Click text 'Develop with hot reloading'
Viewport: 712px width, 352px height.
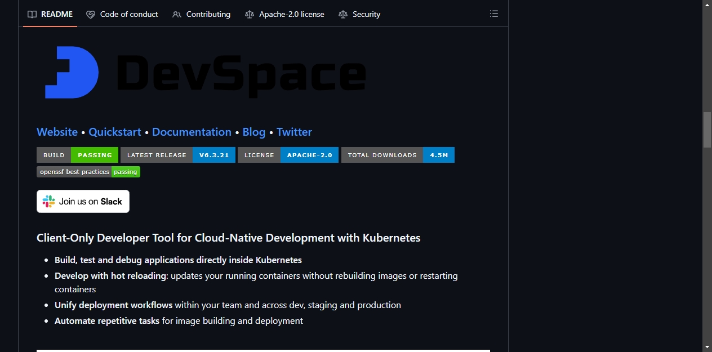[111, 276]
